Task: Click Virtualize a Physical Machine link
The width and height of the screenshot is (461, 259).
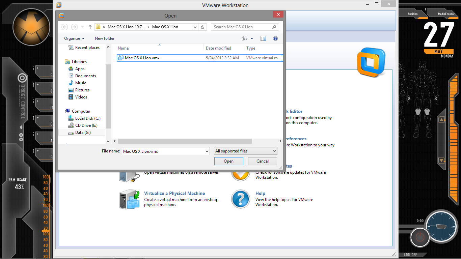Action: pyautogui.click(x=174, y=193)
